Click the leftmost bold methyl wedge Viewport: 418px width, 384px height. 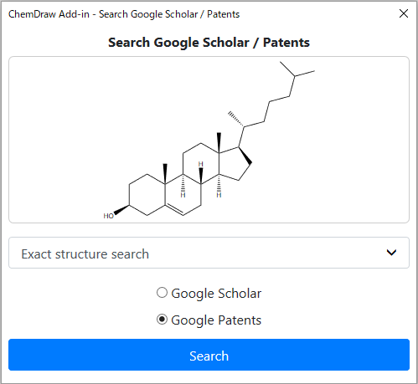[165, 173]
